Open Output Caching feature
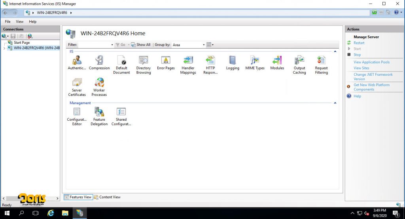The image size is (405, 219). point(299,65)
